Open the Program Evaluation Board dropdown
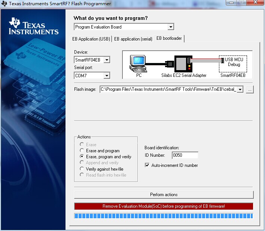Image resolution: width=265 pixels, height=231 pixels. coord(171,27)
